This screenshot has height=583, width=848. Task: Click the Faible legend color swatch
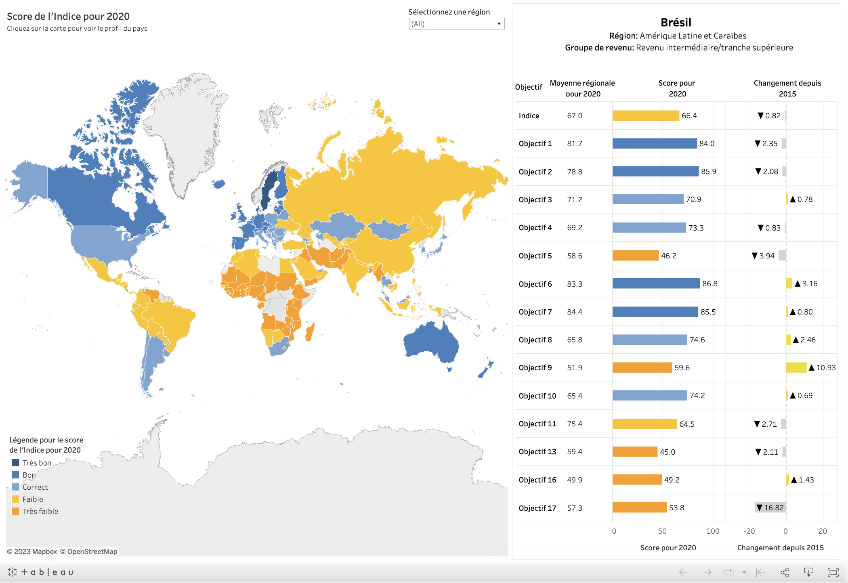(x=15, y=499)
